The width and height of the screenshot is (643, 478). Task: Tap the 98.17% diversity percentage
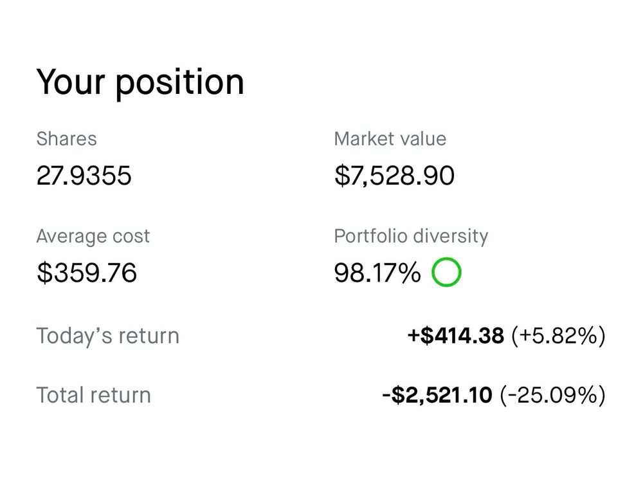(377, 273)
